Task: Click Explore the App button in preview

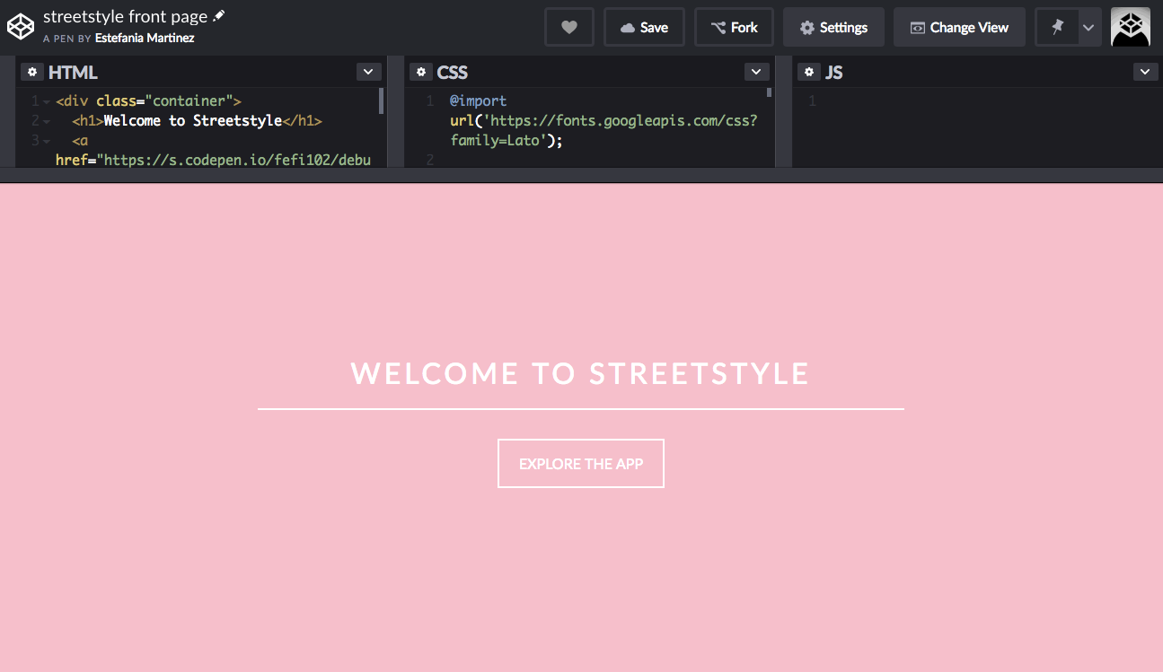Action: click(581, 464)
